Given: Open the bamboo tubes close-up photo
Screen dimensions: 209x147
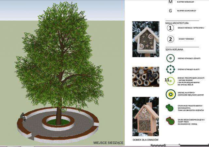Looking at the screenshot, I should pyautogui.click(x=146, y=77).
